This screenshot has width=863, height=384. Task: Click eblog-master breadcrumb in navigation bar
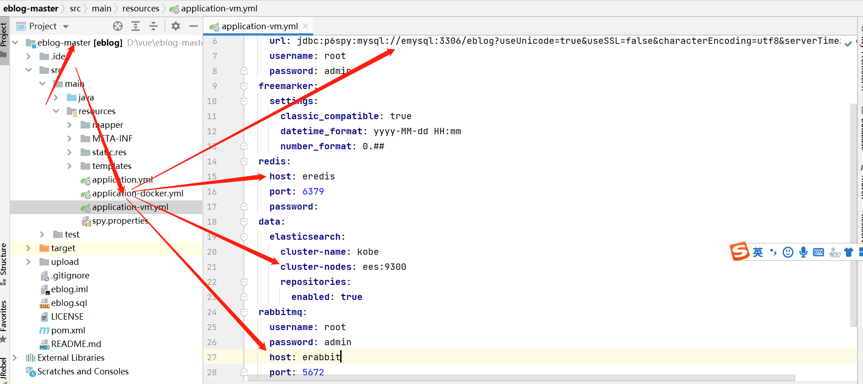[x=31, y=8]
